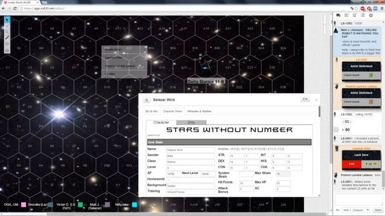This screenshot has width=385, height=216.
Task: Open the Attributes & Abilities tab
Action: pos(199,111)
